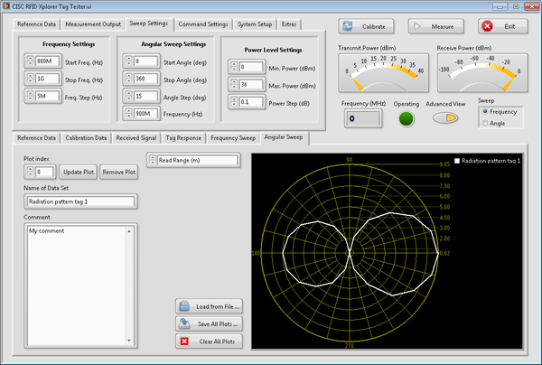Viewport: 542px width, 365px height.
Task: Toggle Radiation pattern tag 1 legend checkbox
Action: point(457,160)
